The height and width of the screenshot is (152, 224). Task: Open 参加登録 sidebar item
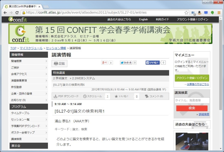point(29,87)
